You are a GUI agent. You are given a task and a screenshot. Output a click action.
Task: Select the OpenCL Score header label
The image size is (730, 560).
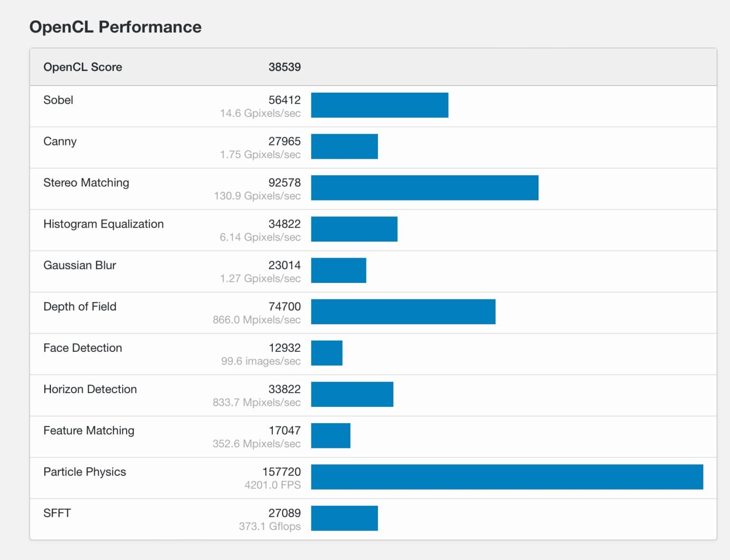pyautogui.click(x=83, y=67)
